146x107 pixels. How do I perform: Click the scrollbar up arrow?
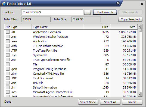click(139, 27)
